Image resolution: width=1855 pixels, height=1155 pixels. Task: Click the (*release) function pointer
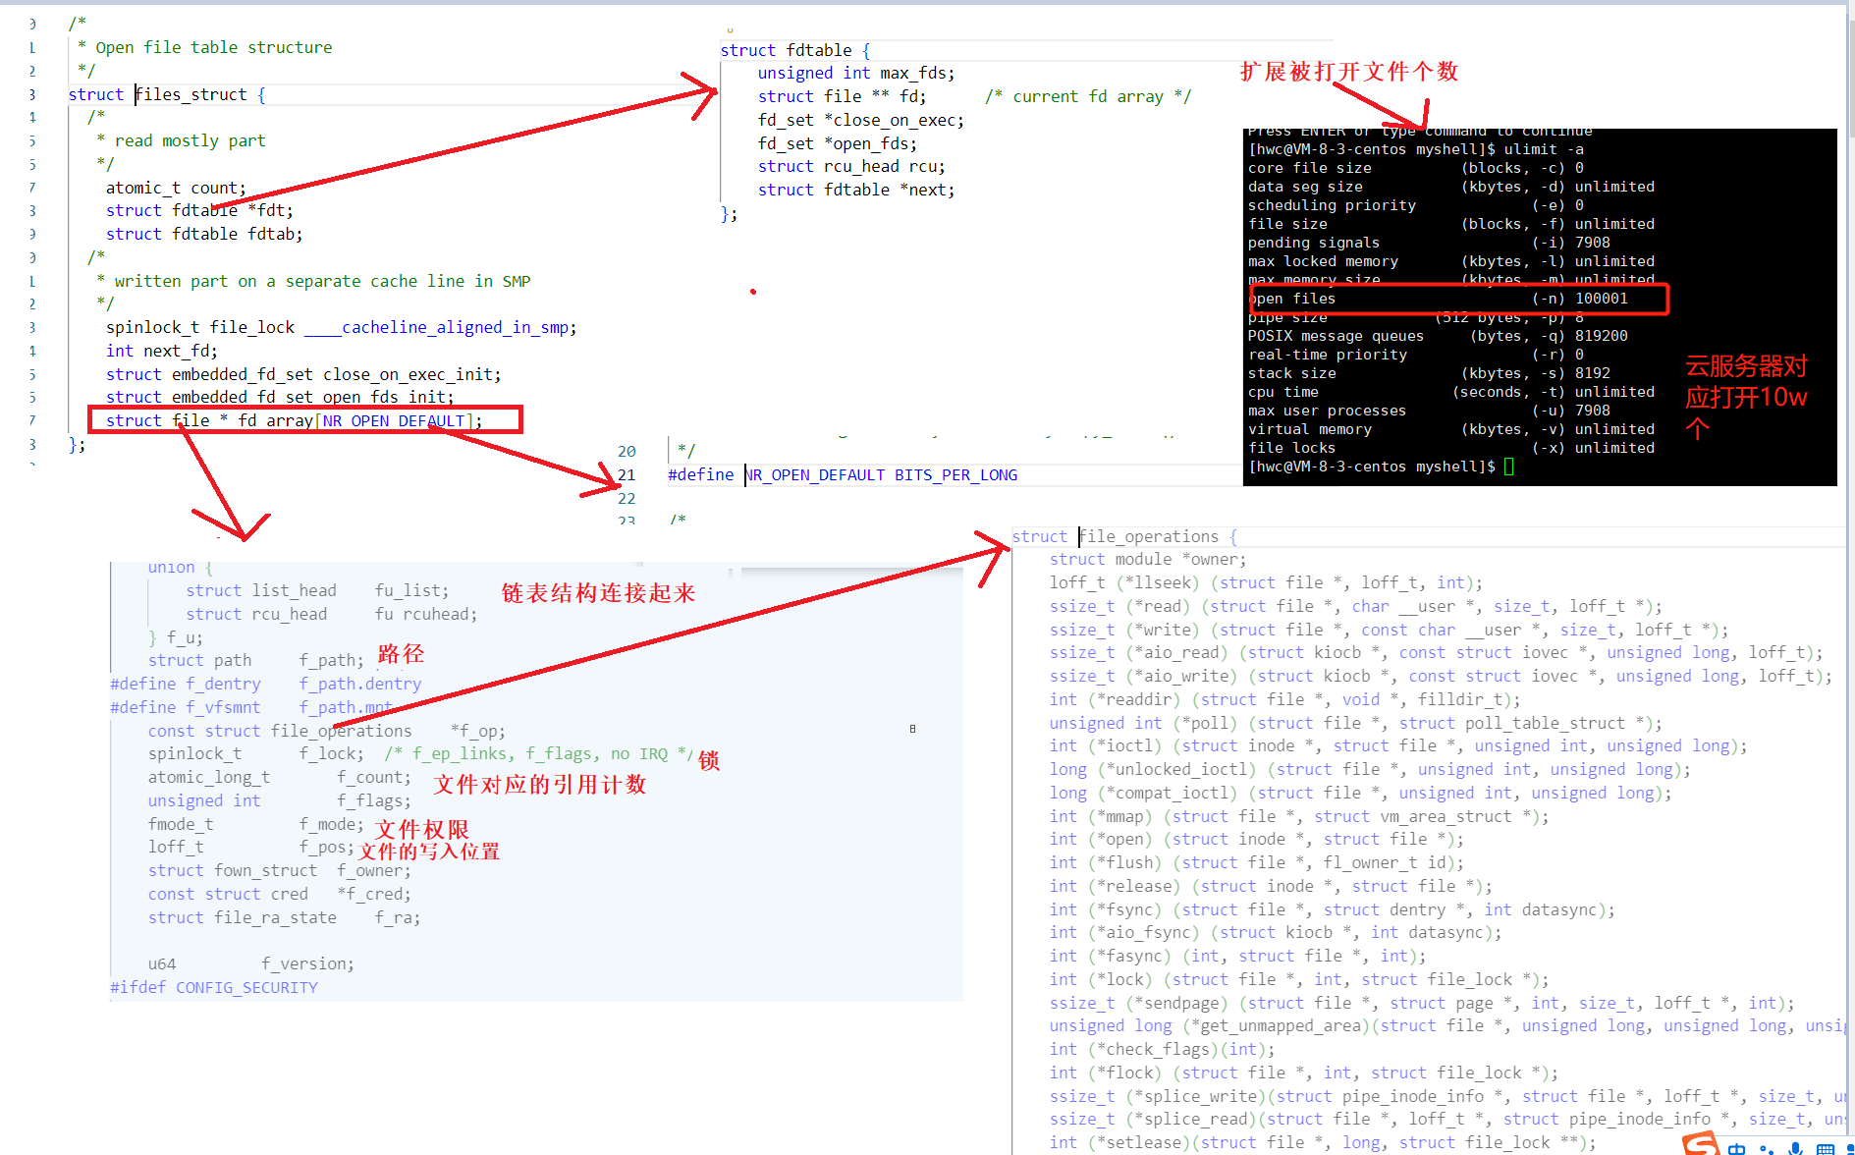[1134, 886]
